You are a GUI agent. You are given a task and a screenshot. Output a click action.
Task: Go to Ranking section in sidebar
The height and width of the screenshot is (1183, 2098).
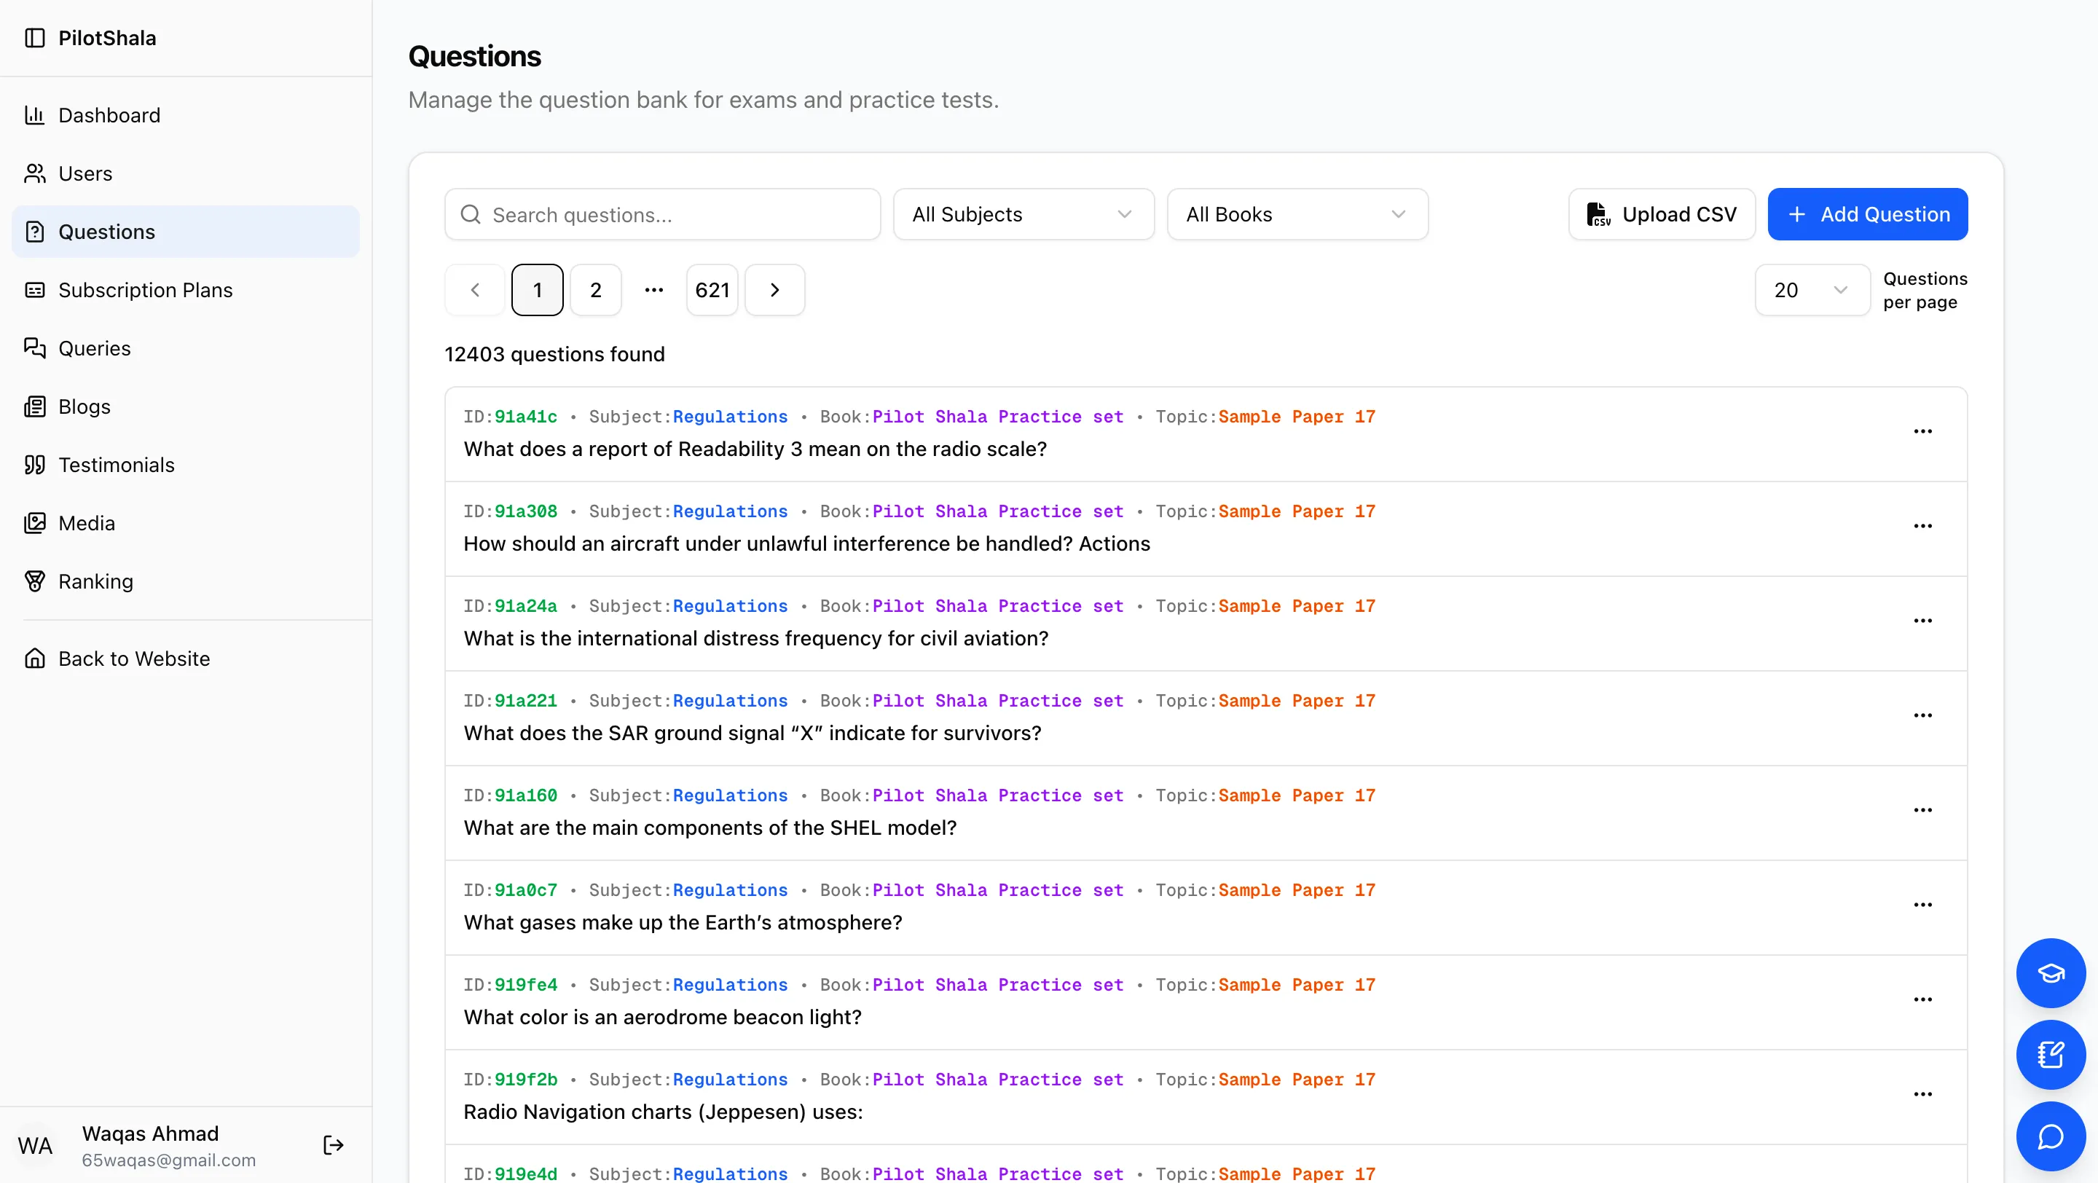[95, 581]
